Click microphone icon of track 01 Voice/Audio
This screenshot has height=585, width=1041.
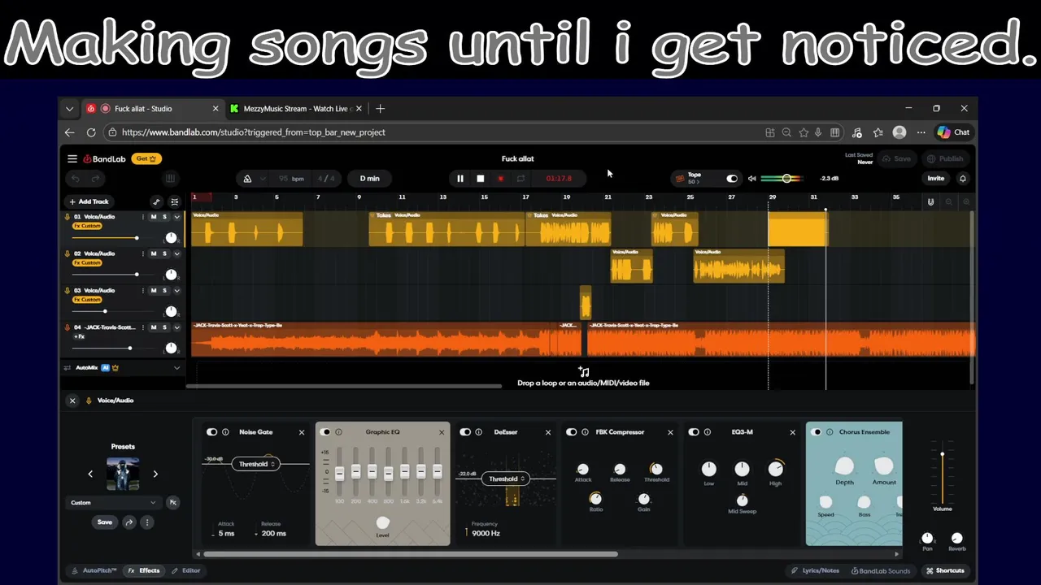[68, 217]
